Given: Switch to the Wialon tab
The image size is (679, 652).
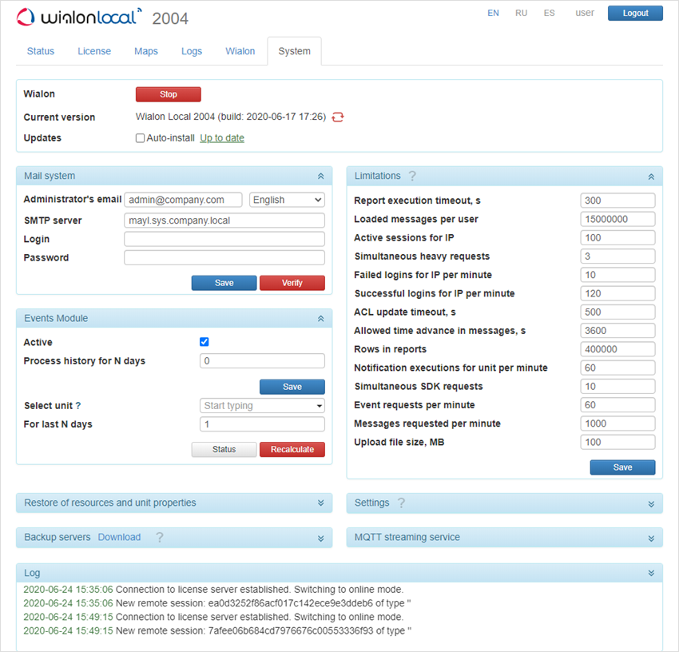Looking at the screenshot, I should click(x=240, y=51).
